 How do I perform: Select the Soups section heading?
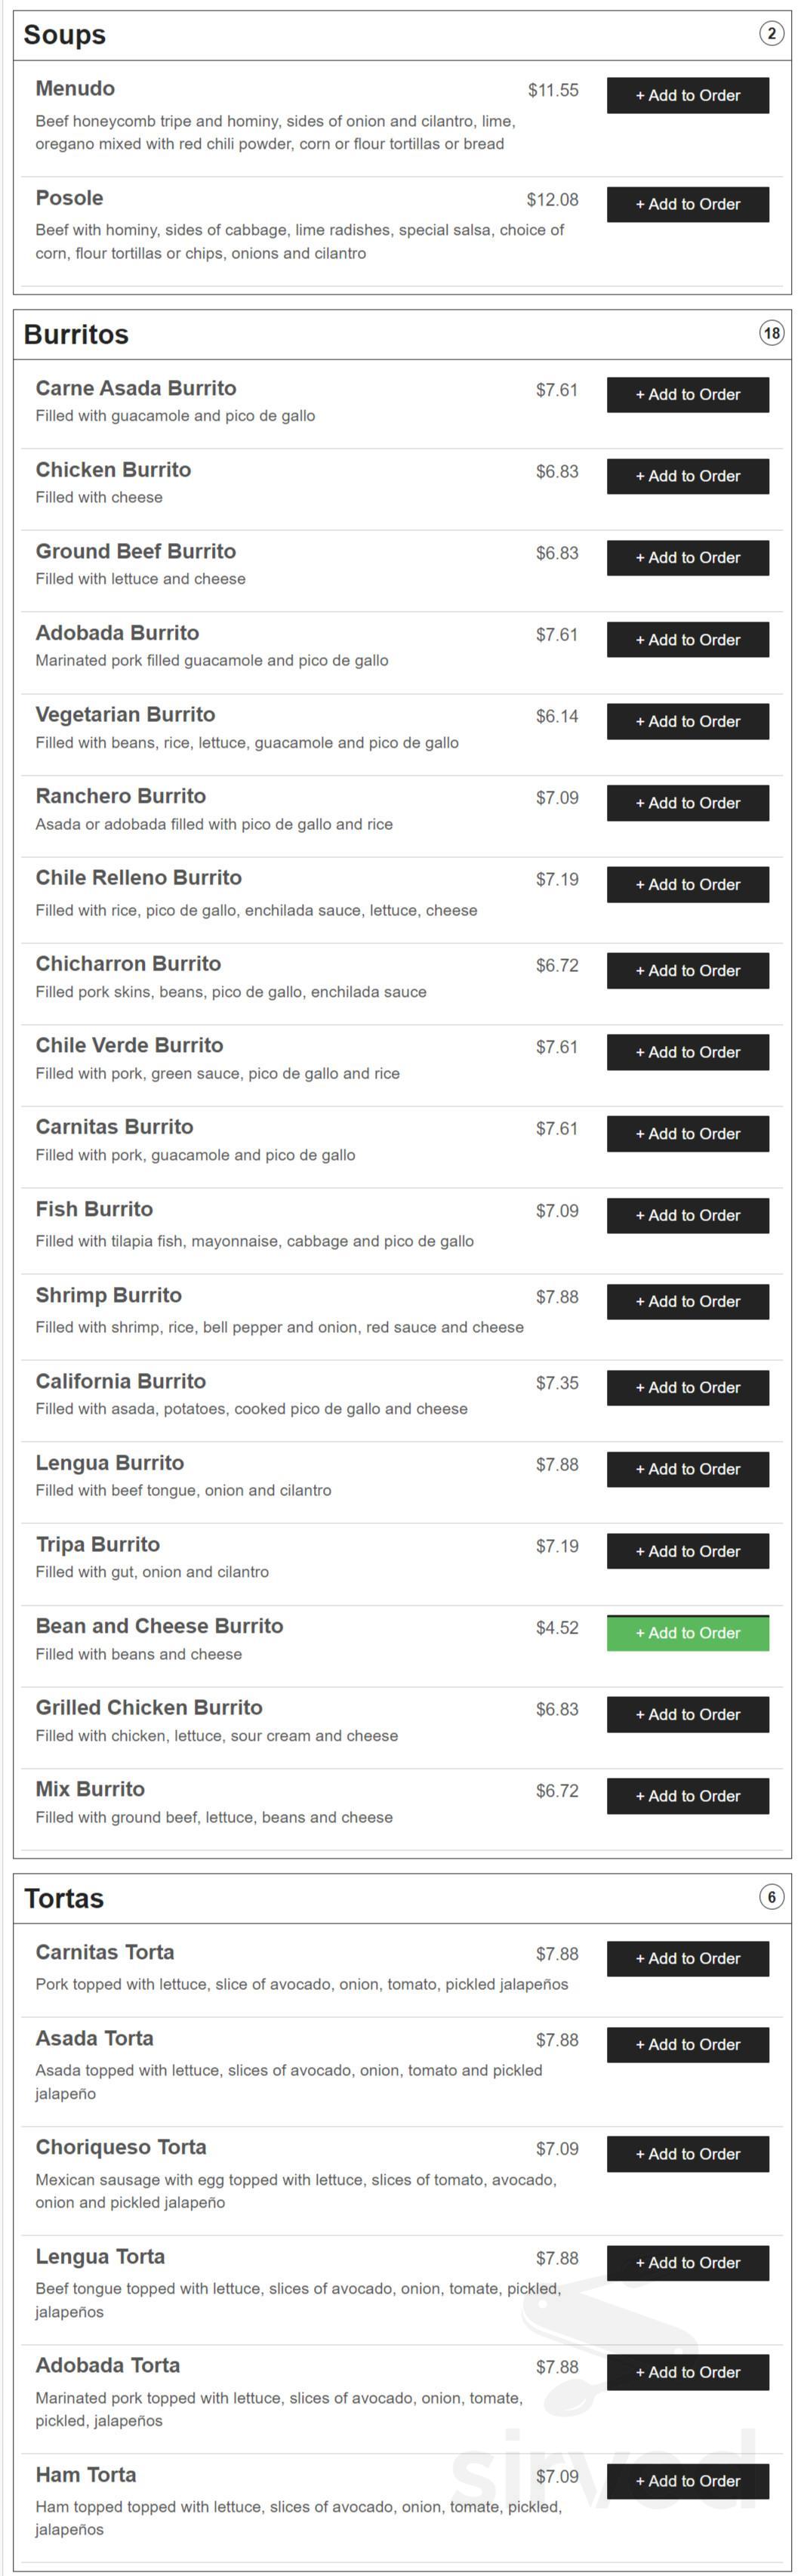pyautogui.click(x=63, y=33)
